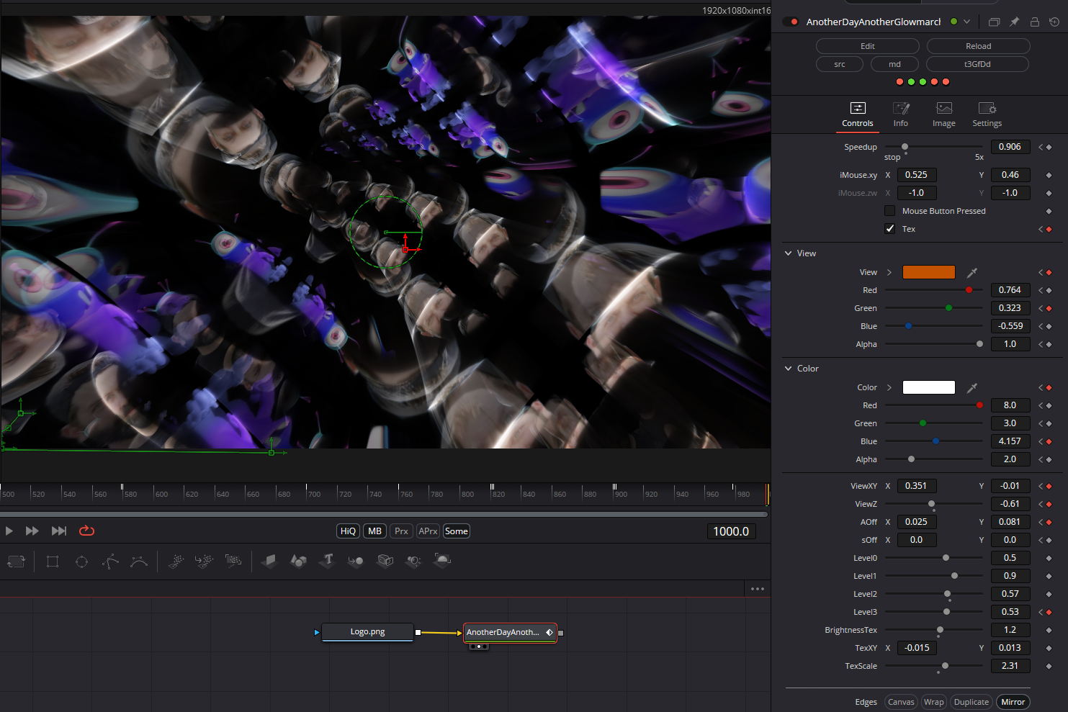
Task: Enable the APrx auto proxy button
Action: (428, 531)
